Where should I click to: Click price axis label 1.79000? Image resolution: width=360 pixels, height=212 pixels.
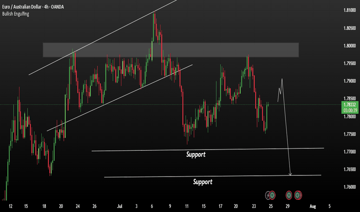pyautogui.click(x=350, y=81)
